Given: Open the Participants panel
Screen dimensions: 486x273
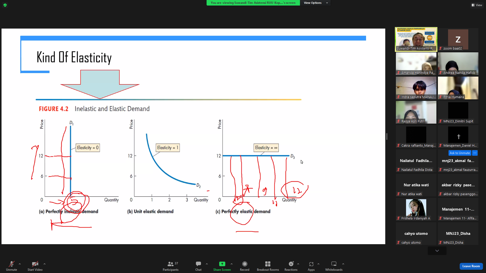Looking at the screenshot, I should [x=171, y=266].
